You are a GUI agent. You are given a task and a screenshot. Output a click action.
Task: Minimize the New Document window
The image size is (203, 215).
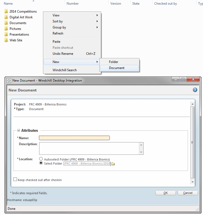[175, 79]
